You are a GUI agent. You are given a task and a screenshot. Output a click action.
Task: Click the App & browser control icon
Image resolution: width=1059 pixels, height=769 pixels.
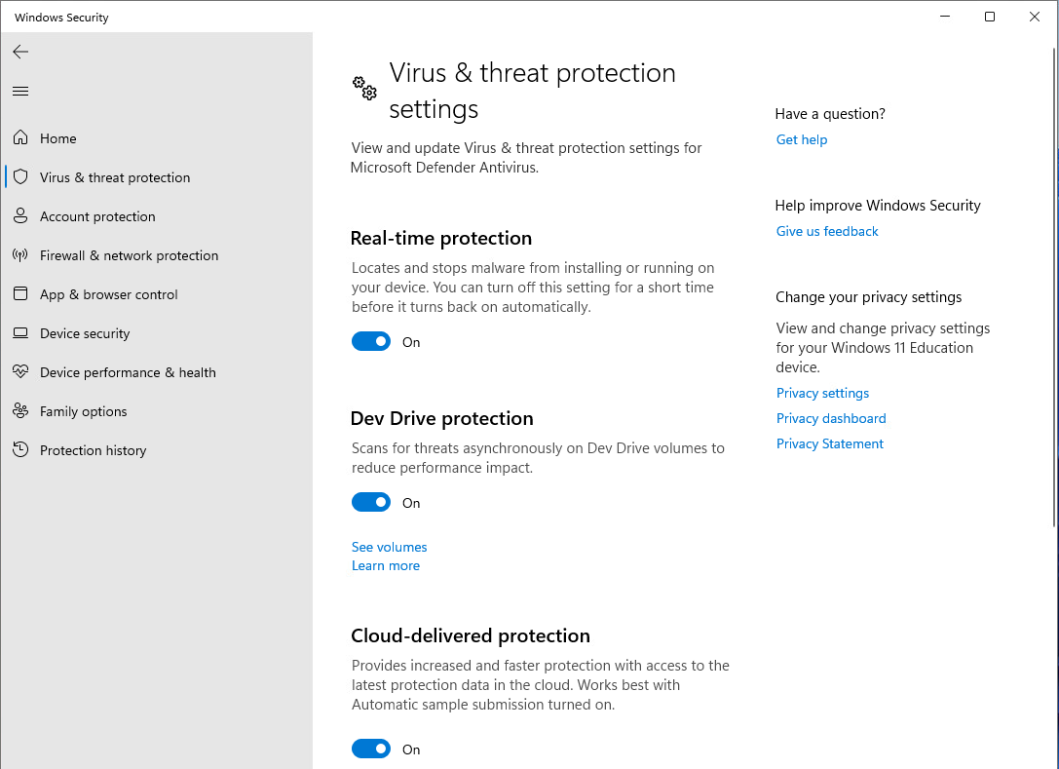20,294
